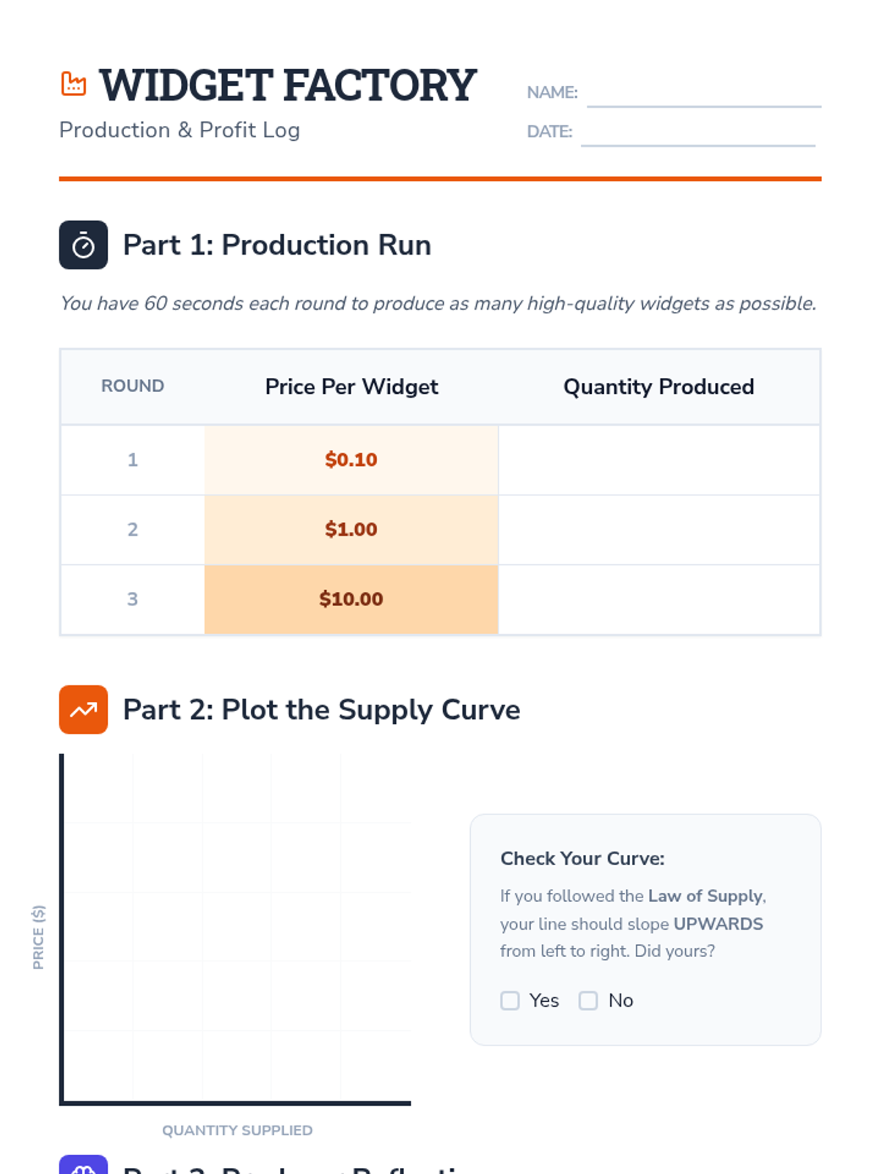880x1174 pixels.
Task: Click the ROUND column header
Action: [x=133, y=387]
